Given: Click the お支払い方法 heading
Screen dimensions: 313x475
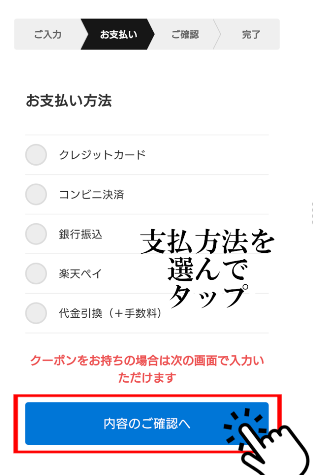Looking at the screenshot, I should tap(69, 101).
